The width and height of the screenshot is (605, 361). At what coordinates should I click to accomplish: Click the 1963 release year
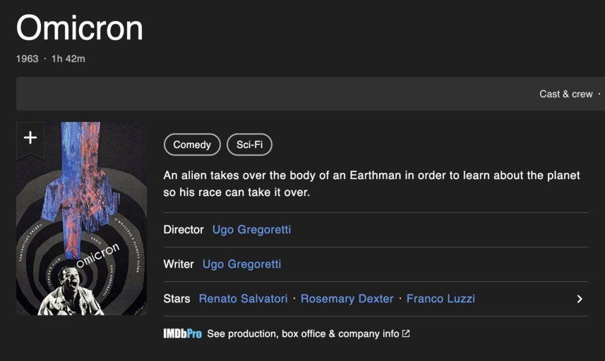[x=27, y=59]
